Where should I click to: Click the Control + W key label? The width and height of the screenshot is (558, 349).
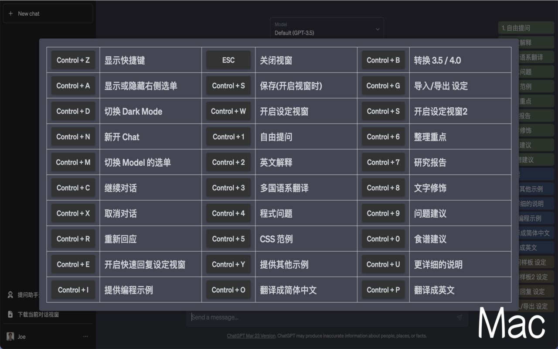click(228, 111)
